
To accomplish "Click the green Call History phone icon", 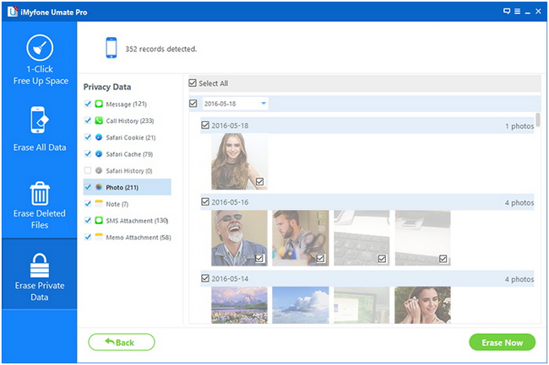I will pyautogui.click(x=99, y=121).
